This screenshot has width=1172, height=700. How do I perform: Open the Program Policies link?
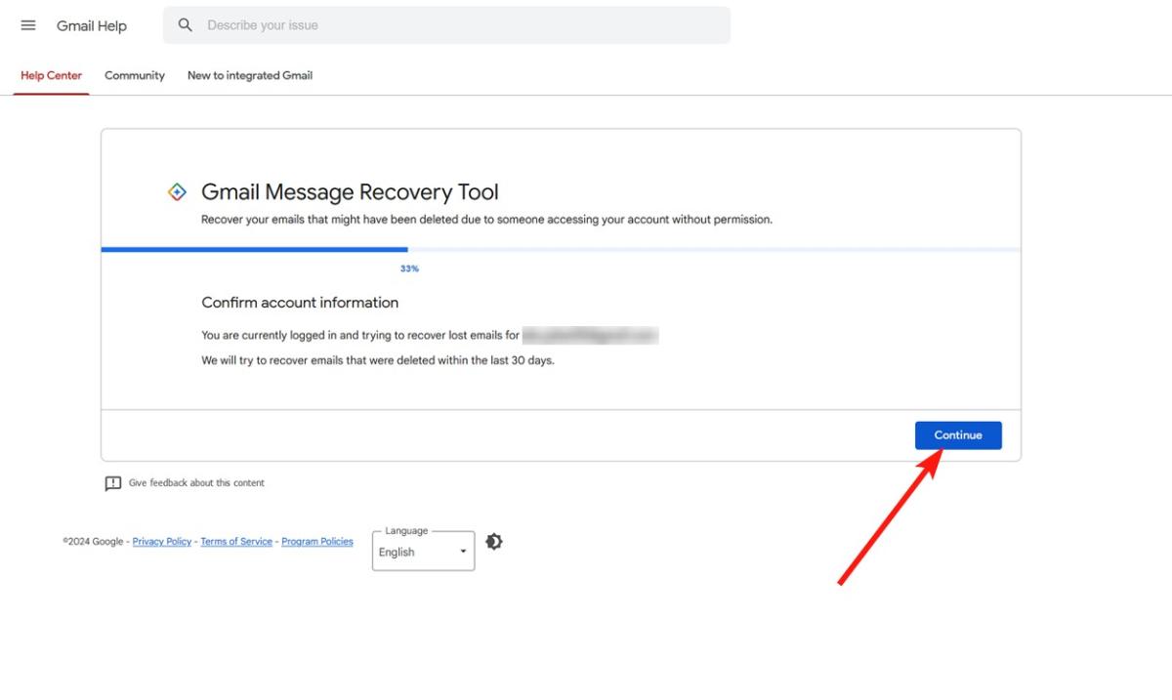pos(316,541)
